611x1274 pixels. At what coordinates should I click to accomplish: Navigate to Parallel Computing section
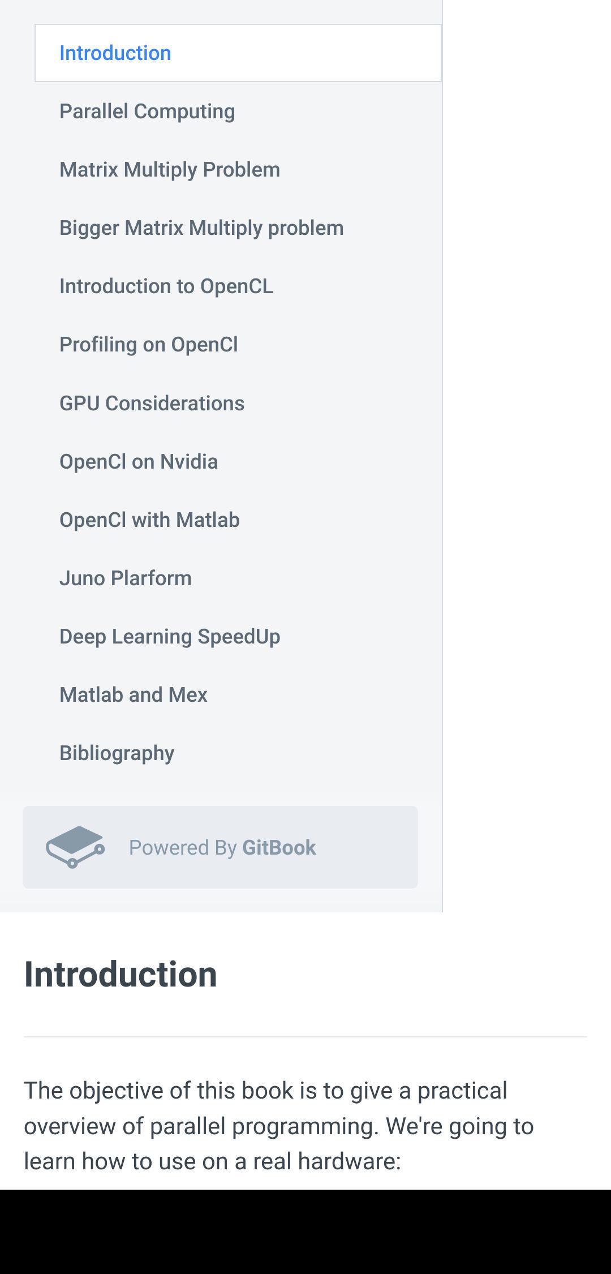(148, 111)
